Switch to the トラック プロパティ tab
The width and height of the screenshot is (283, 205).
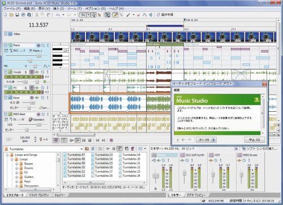click(39, 195)
